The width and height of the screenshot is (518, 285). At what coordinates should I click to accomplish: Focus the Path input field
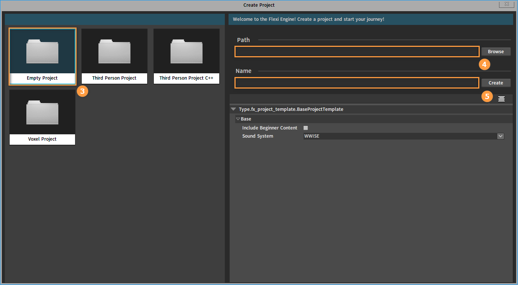click(357, 52)
